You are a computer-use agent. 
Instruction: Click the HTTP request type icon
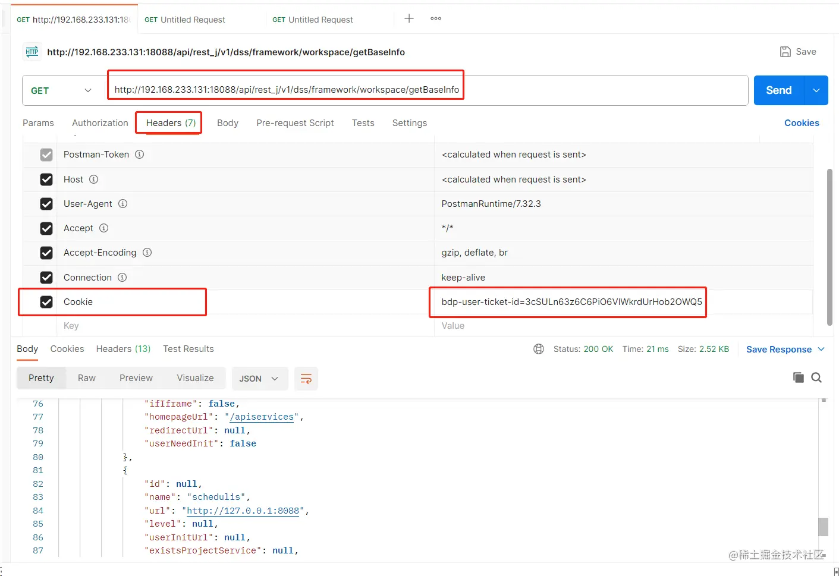(x=32, y=52)
